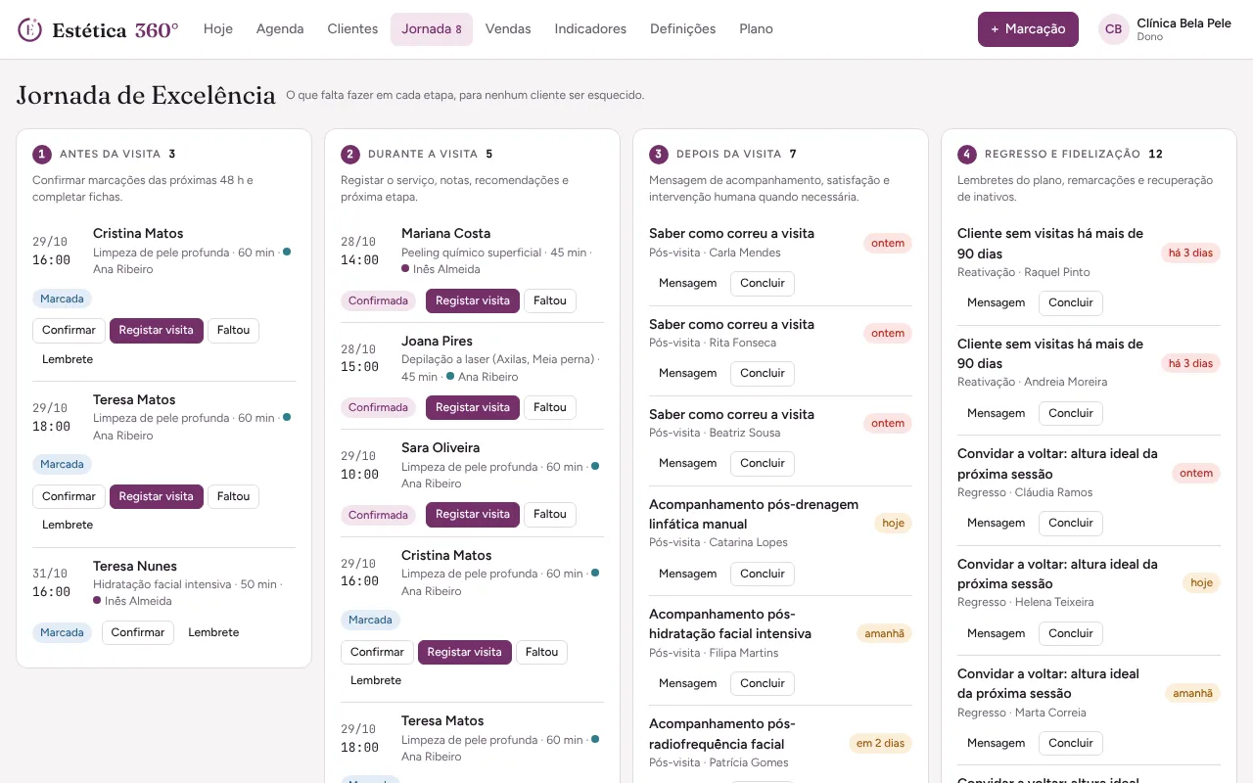1253x783 pixels.
Task: Click Clínica Bela Pele account name
Action: tap(1183, 23)
